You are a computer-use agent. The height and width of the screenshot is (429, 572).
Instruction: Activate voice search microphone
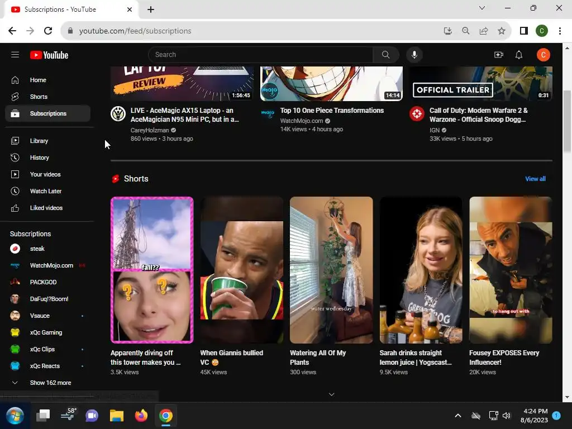(x=414, y=55)
